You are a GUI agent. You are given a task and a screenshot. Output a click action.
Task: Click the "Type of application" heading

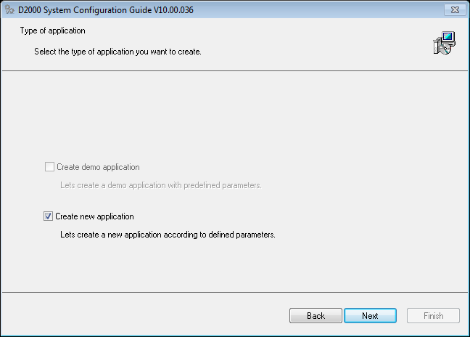point(52,31)
